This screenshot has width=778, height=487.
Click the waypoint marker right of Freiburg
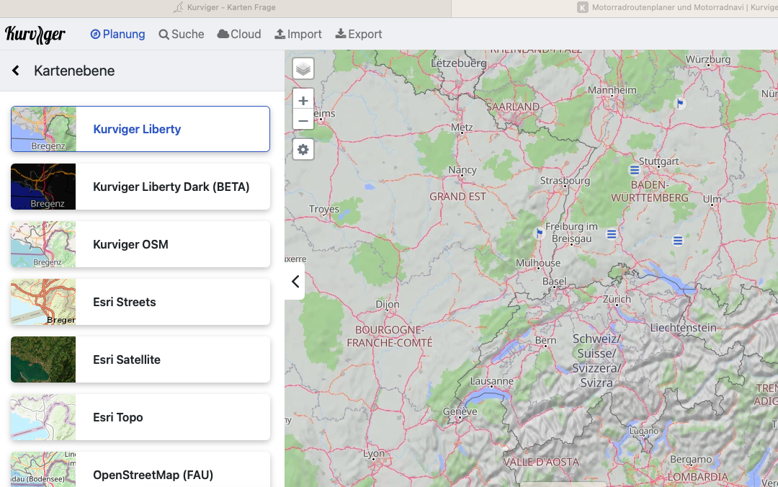click(612, 234)
